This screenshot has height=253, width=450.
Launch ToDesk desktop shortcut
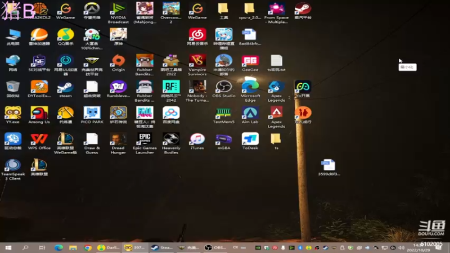click(x=250, y=142)
